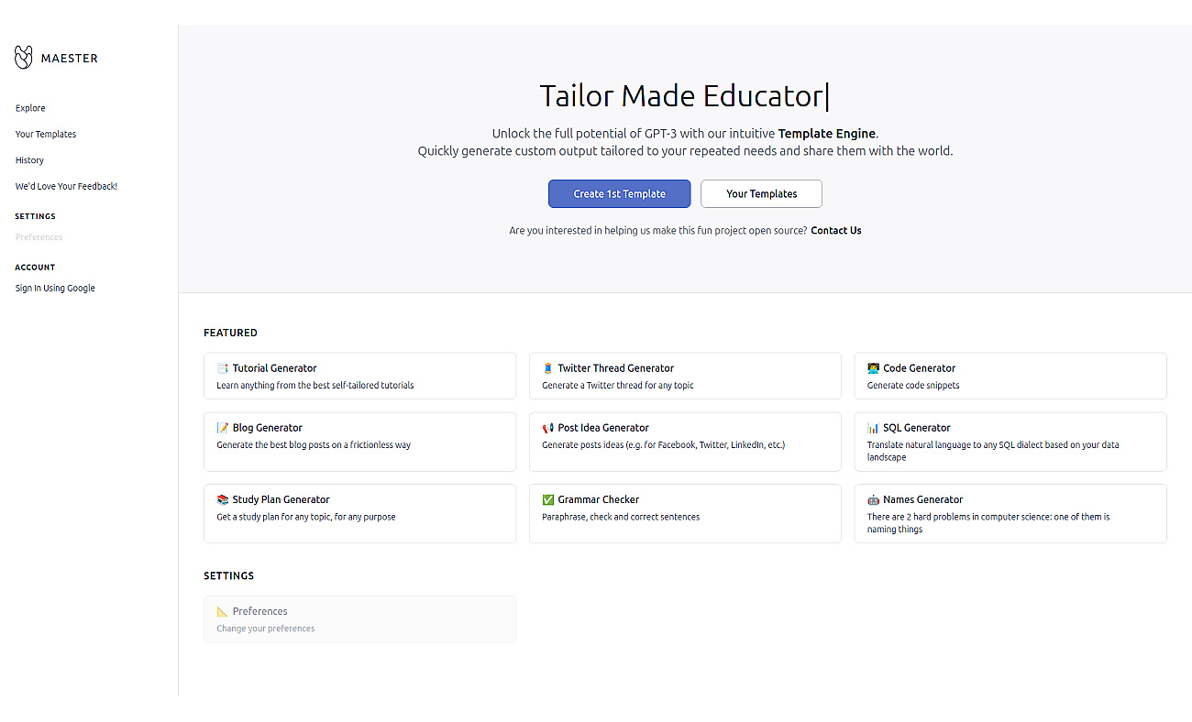This screenshot has height=722, width=1192.
Task: Click the Twitter Thread Generator thread icon
Action: 548,368
